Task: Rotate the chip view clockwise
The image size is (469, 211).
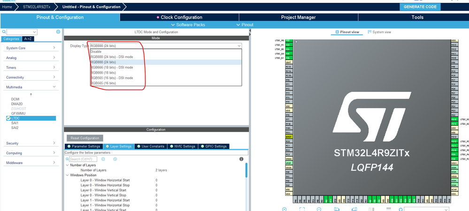Action: pos(337,209)
